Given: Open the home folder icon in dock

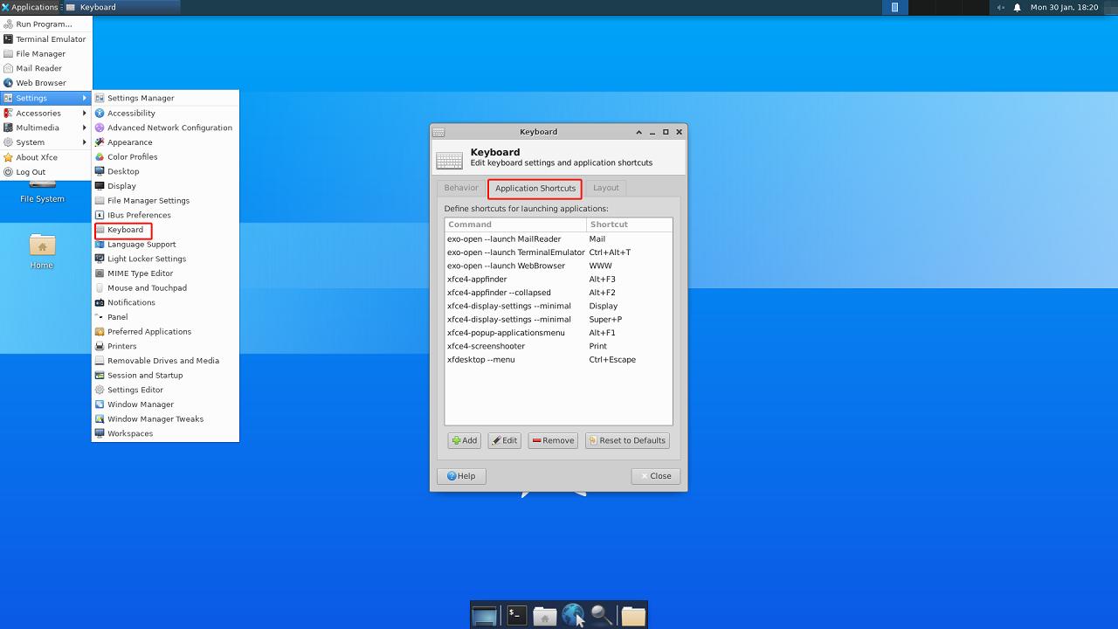Looking at the screenshot, I should pyautogui.click(x=545, y=616).
